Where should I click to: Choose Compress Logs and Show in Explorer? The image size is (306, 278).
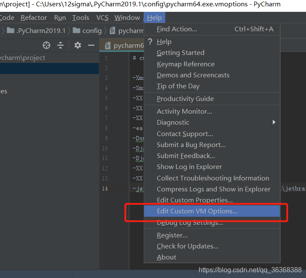coord(212,189)
